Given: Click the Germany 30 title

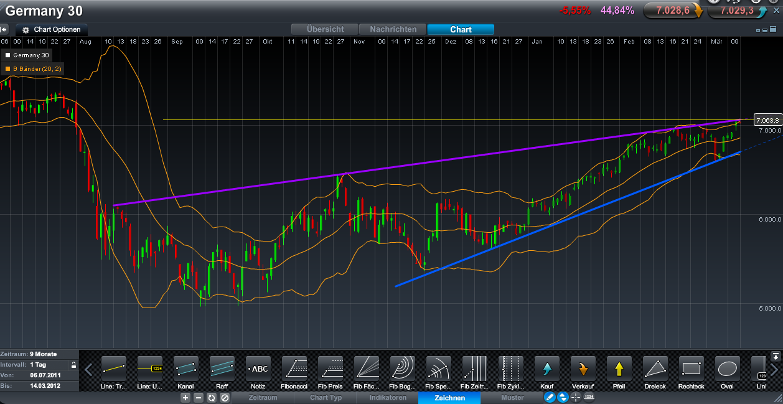Looking at the screenshot, I should point(44,11).
